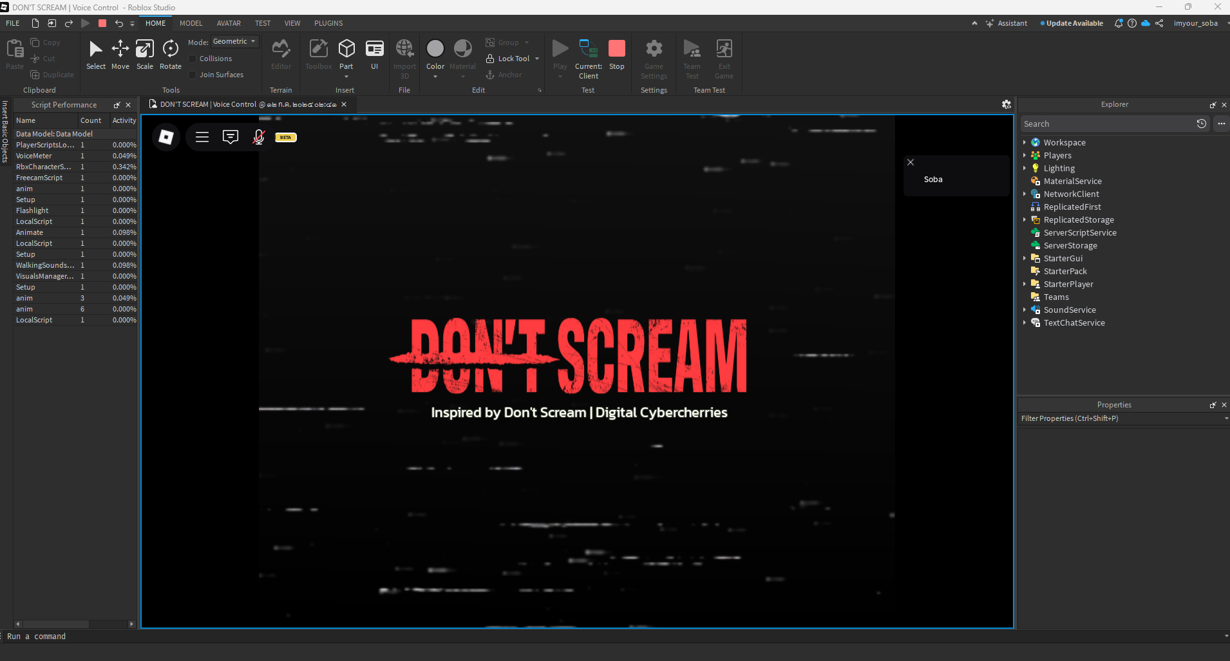This screenshot has height=661, width=1230.
Task: Expand the ReplicatedStorage node
Action: tap(1025, 219)
